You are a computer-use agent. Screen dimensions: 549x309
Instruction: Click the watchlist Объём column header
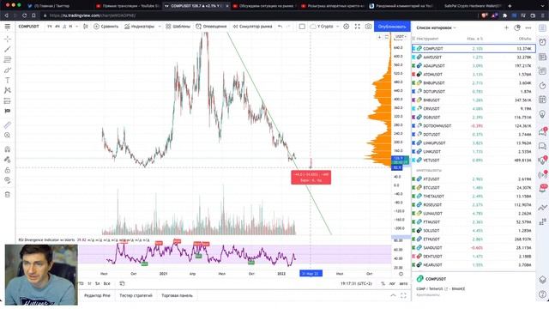tap(525, 39)
